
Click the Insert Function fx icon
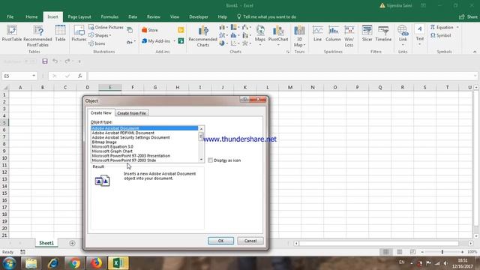[x=80, y=76]
